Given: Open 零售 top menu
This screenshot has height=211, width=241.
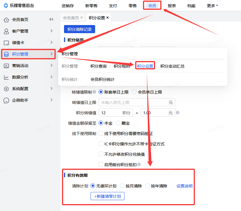Looking at the screenshot, I should (x=133, y=6).
